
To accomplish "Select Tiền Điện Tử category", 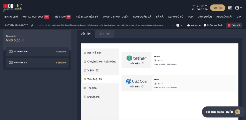I will coord(100,79).
